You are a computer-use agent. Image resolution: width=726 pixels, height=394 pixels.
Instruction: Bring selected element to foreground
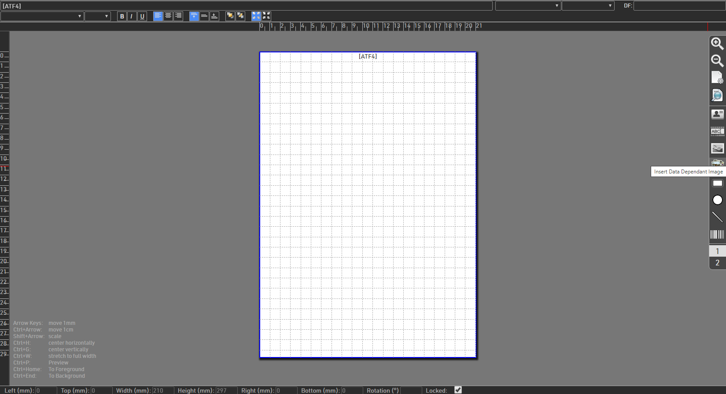coord(230,16)
